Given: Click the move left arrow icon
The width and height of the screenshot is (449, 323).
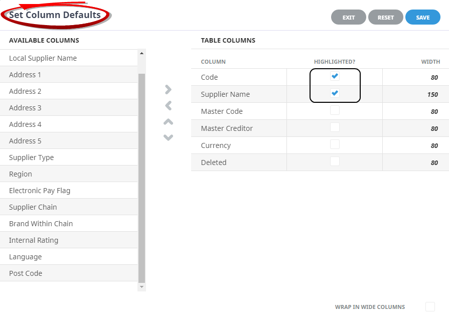Looking at the screenshot, I should click(x=168, y=105).
